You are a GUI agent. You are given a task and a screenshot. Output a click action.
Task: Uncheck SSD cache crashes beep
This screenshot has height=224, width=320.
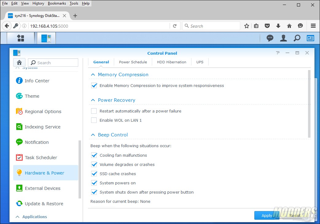tap(94, 174)
